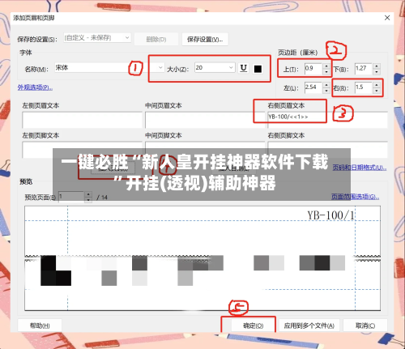Open the black font color swatch
This screenshot has width=405, height=349.
[x=258, y=69]
